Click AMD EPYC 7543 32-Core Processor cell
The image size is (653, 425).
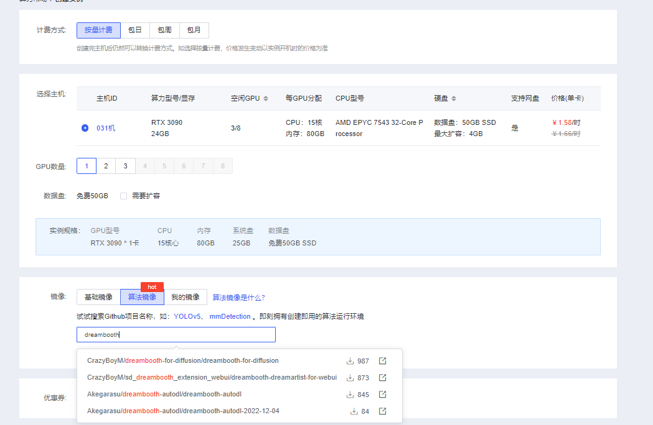[379, 128]
